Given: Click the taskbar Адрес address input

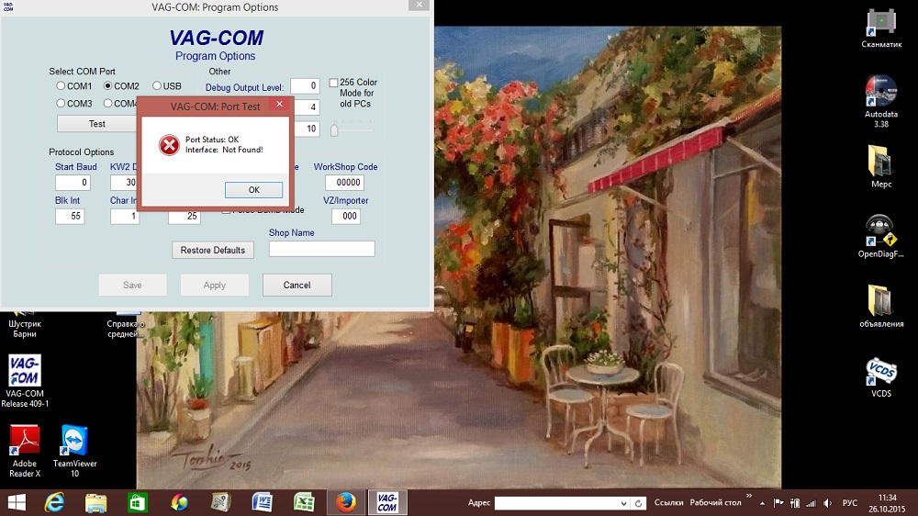Looking at the screenshot, I should pyautogui.click(x=556, y=503).
